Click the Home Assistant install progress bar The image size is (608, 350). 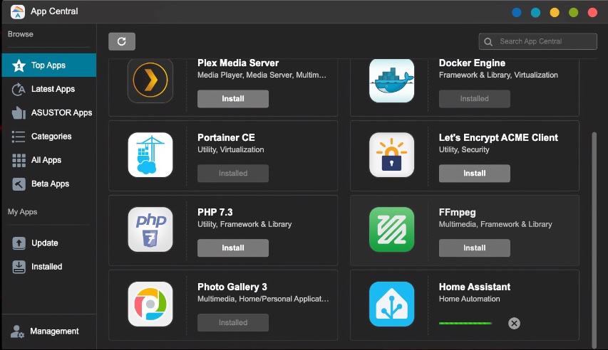tap(465, 323)
